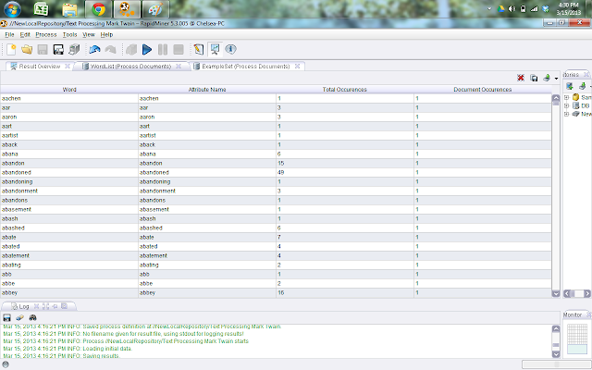Add repository icon in Repositories panel

[570, 86]
